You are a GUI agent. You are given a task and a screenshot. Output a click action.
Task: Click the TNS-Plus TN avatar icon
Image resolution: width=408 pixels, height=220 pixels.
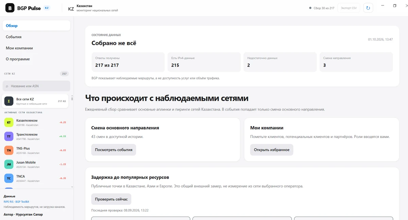[x=9, y=150]
